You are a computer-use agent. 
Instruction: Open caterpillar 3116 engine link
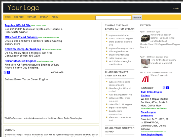(120, 104)
